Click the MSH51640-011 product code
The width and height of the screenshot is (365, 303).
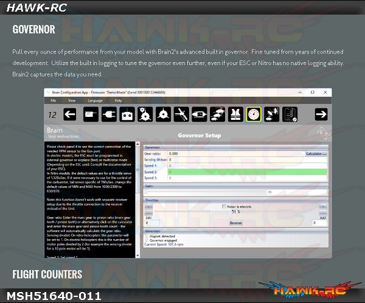(54, 296)
